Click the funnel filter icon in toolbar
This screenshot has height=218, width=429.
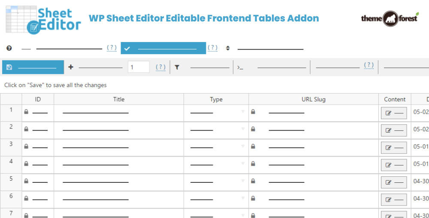pyautogui.click(x=177, y=67)
